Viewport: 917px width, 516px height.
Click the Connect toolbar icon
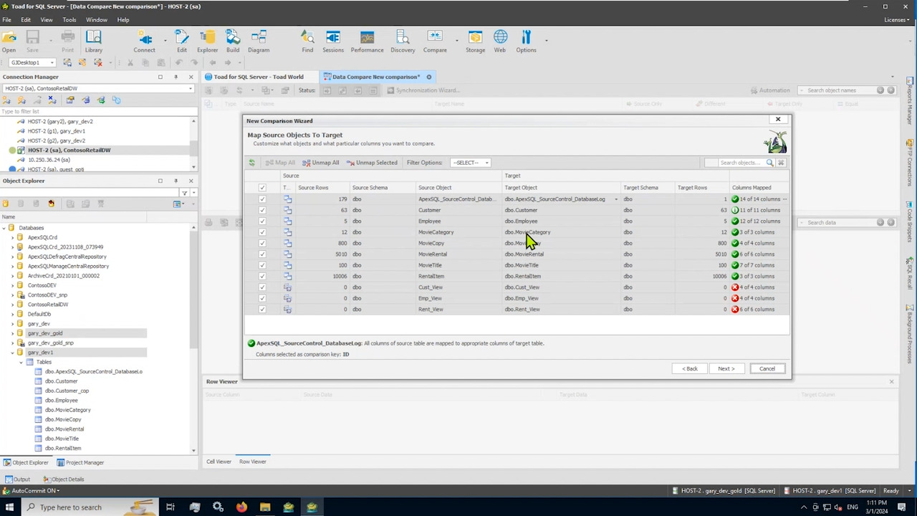[x=144, y=42]
